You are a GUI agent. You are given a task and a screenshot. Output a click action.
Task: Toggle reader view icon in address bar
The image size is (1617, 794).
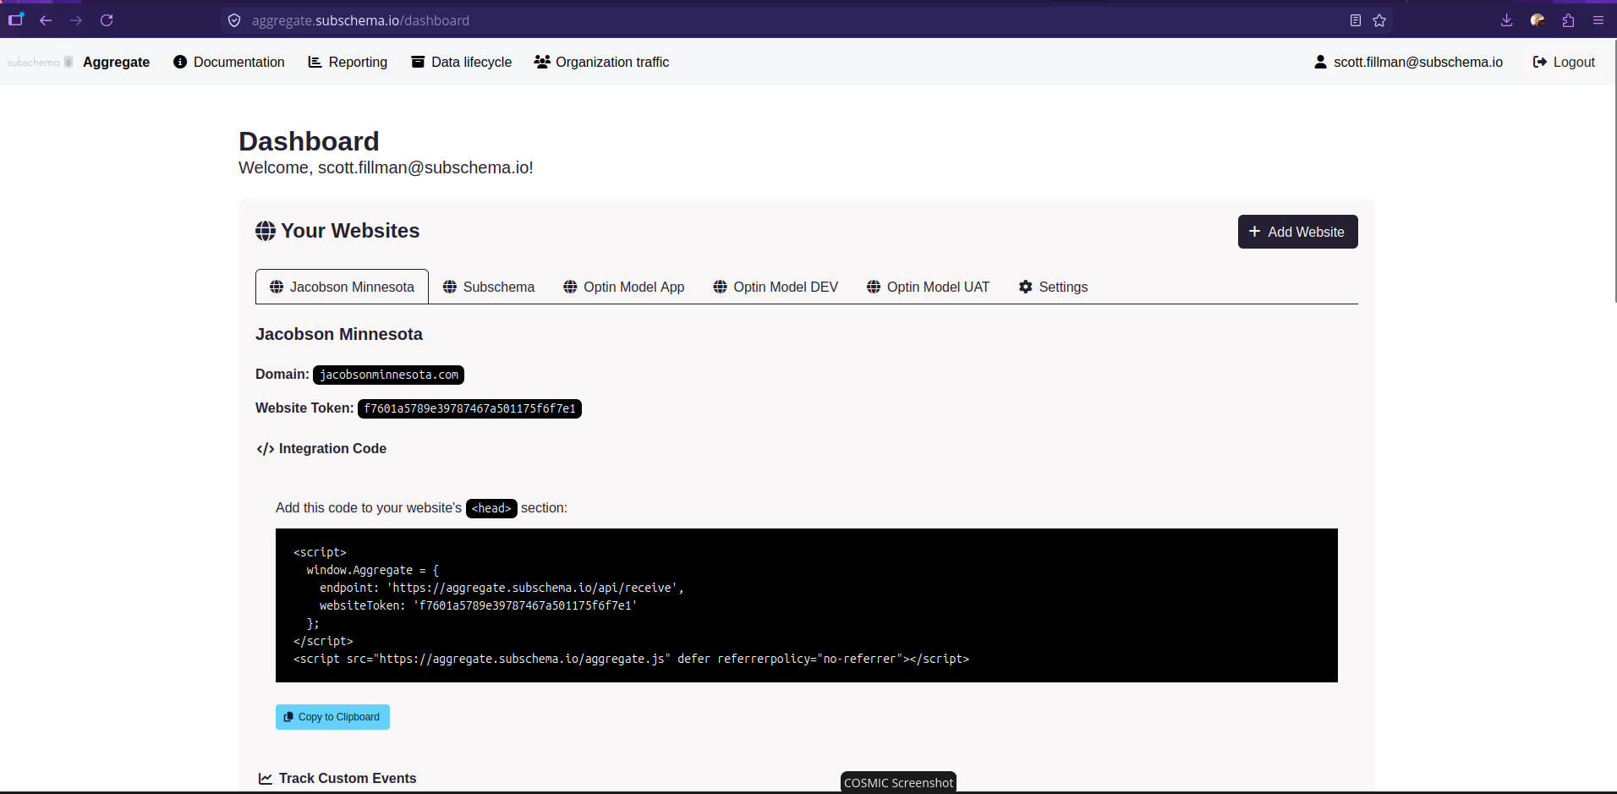coord(1356,20)
